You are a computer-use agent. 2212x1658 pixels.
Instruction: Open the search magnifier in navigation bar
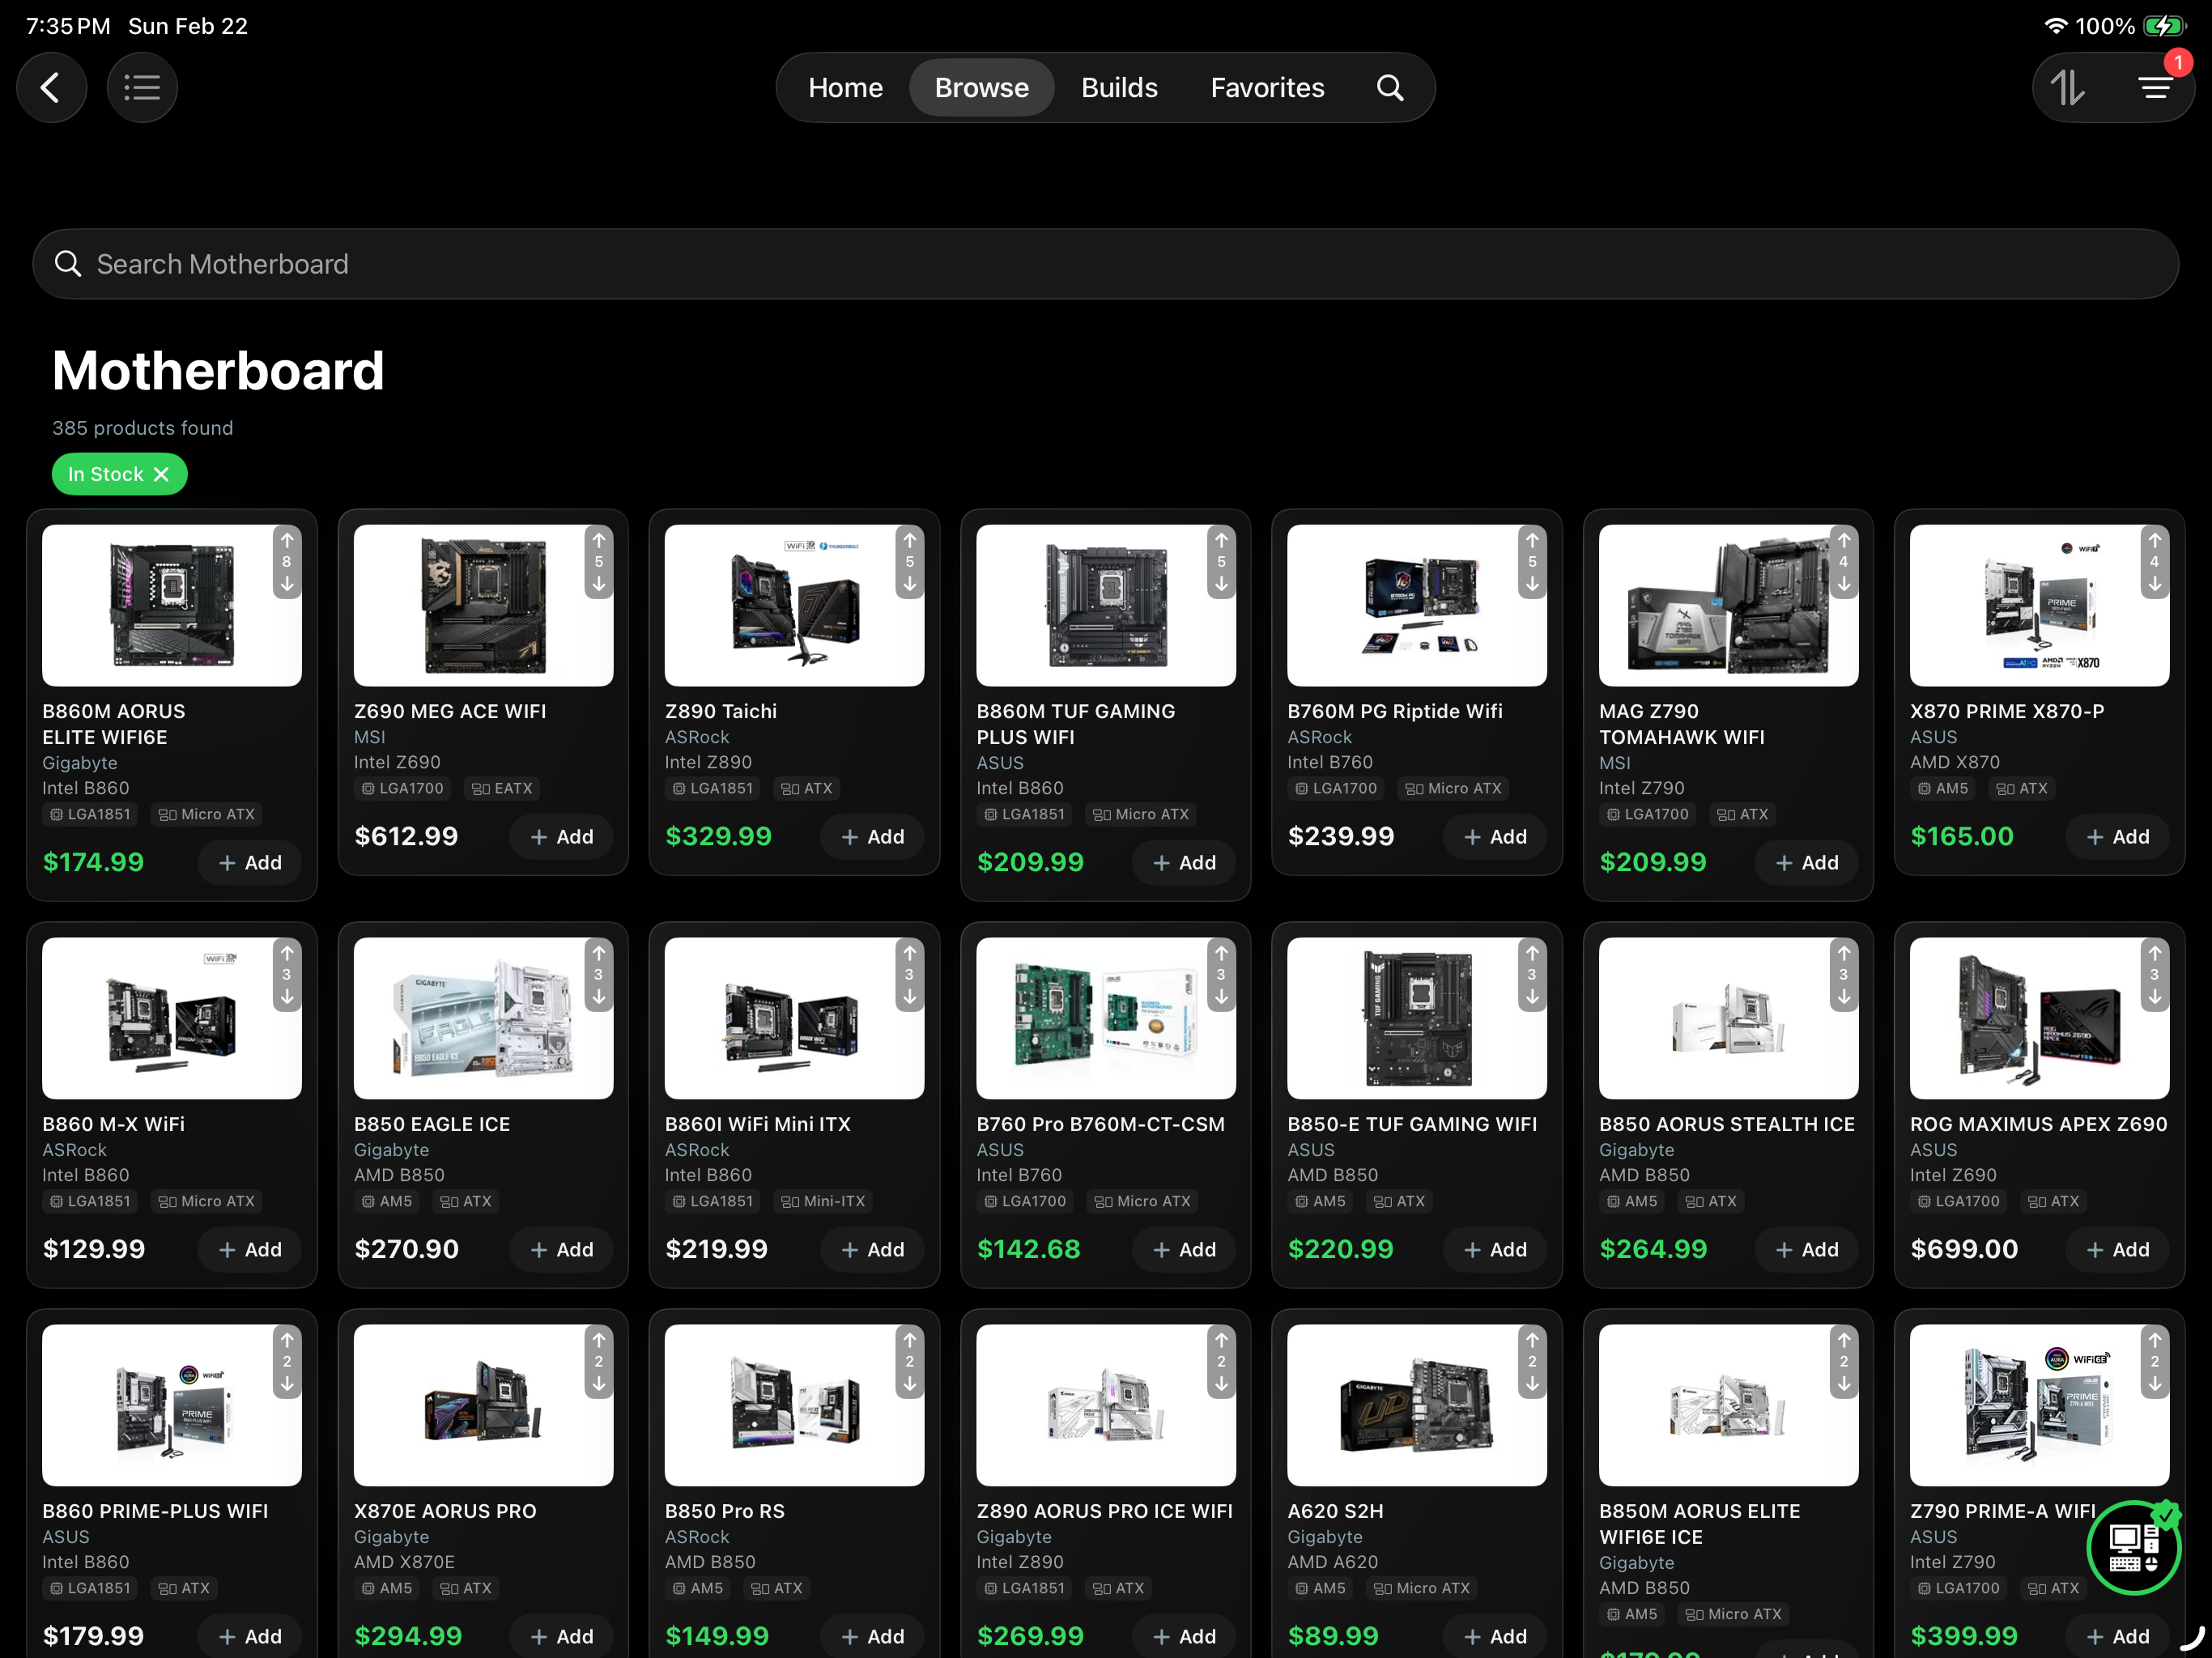click(1390, 88)
